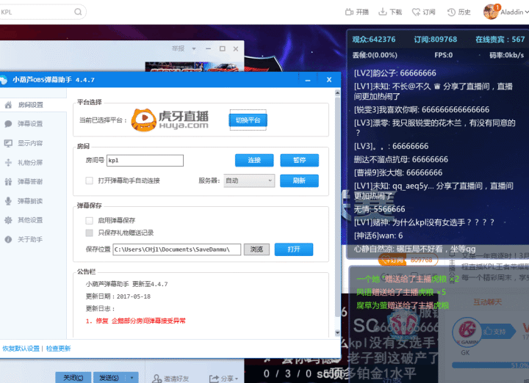Click the 邀请好友 icon
Image resolution: width=529 pixels, height=383 pixels.
tap(157, 379)
